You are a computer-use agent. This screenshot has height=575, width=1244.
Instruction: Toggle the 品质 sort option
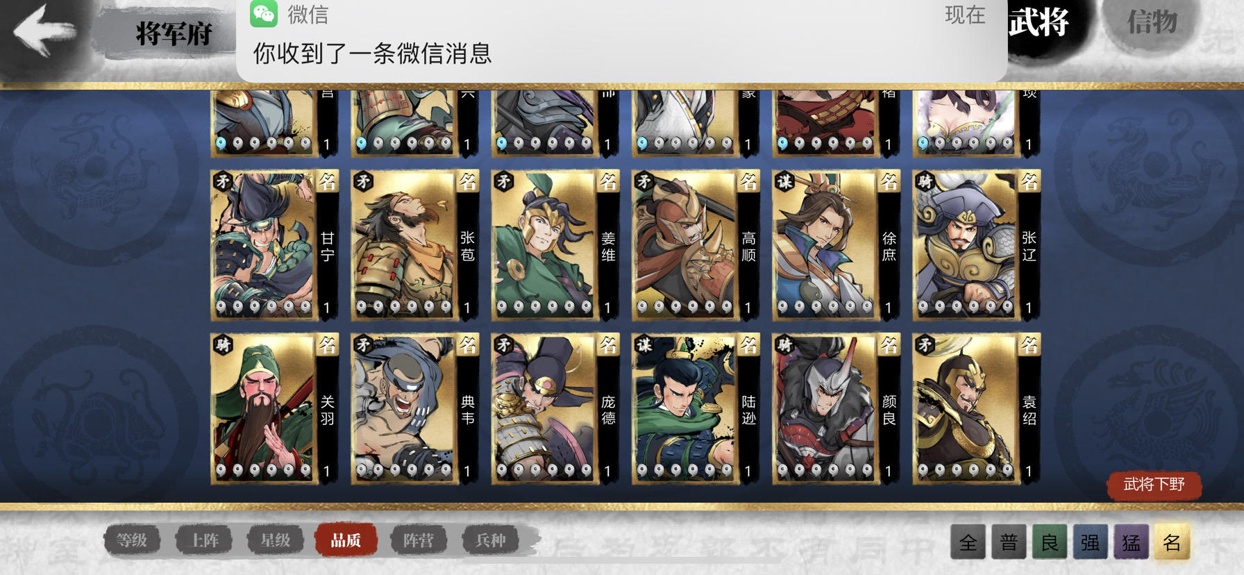[x=346, y=540]
